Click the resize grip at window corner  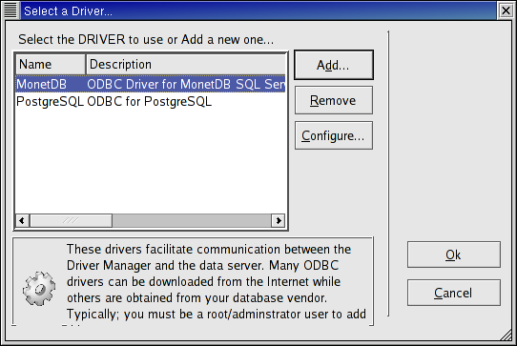pos(506,335)
